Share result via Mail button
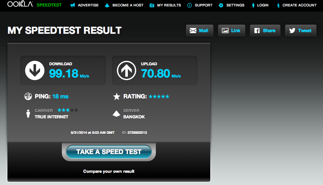Viewport: 323px width, 185px height. tap(200, 31)
